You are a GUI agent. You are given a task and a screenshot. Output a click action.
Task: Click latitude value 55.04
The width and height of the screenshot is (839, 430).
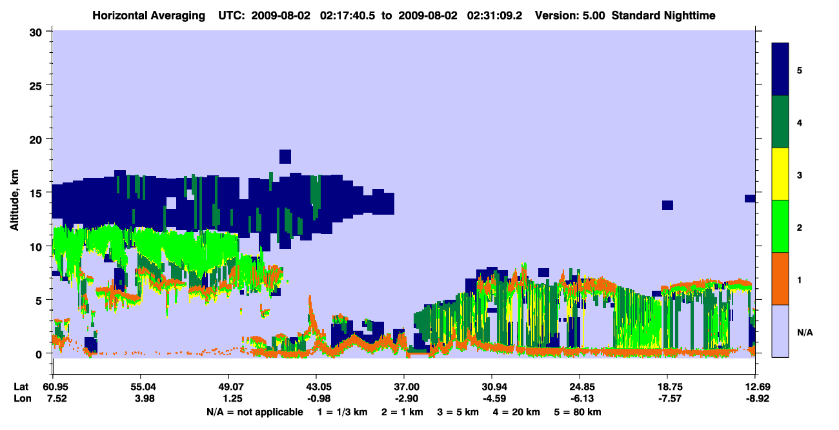tap(140, 387)
